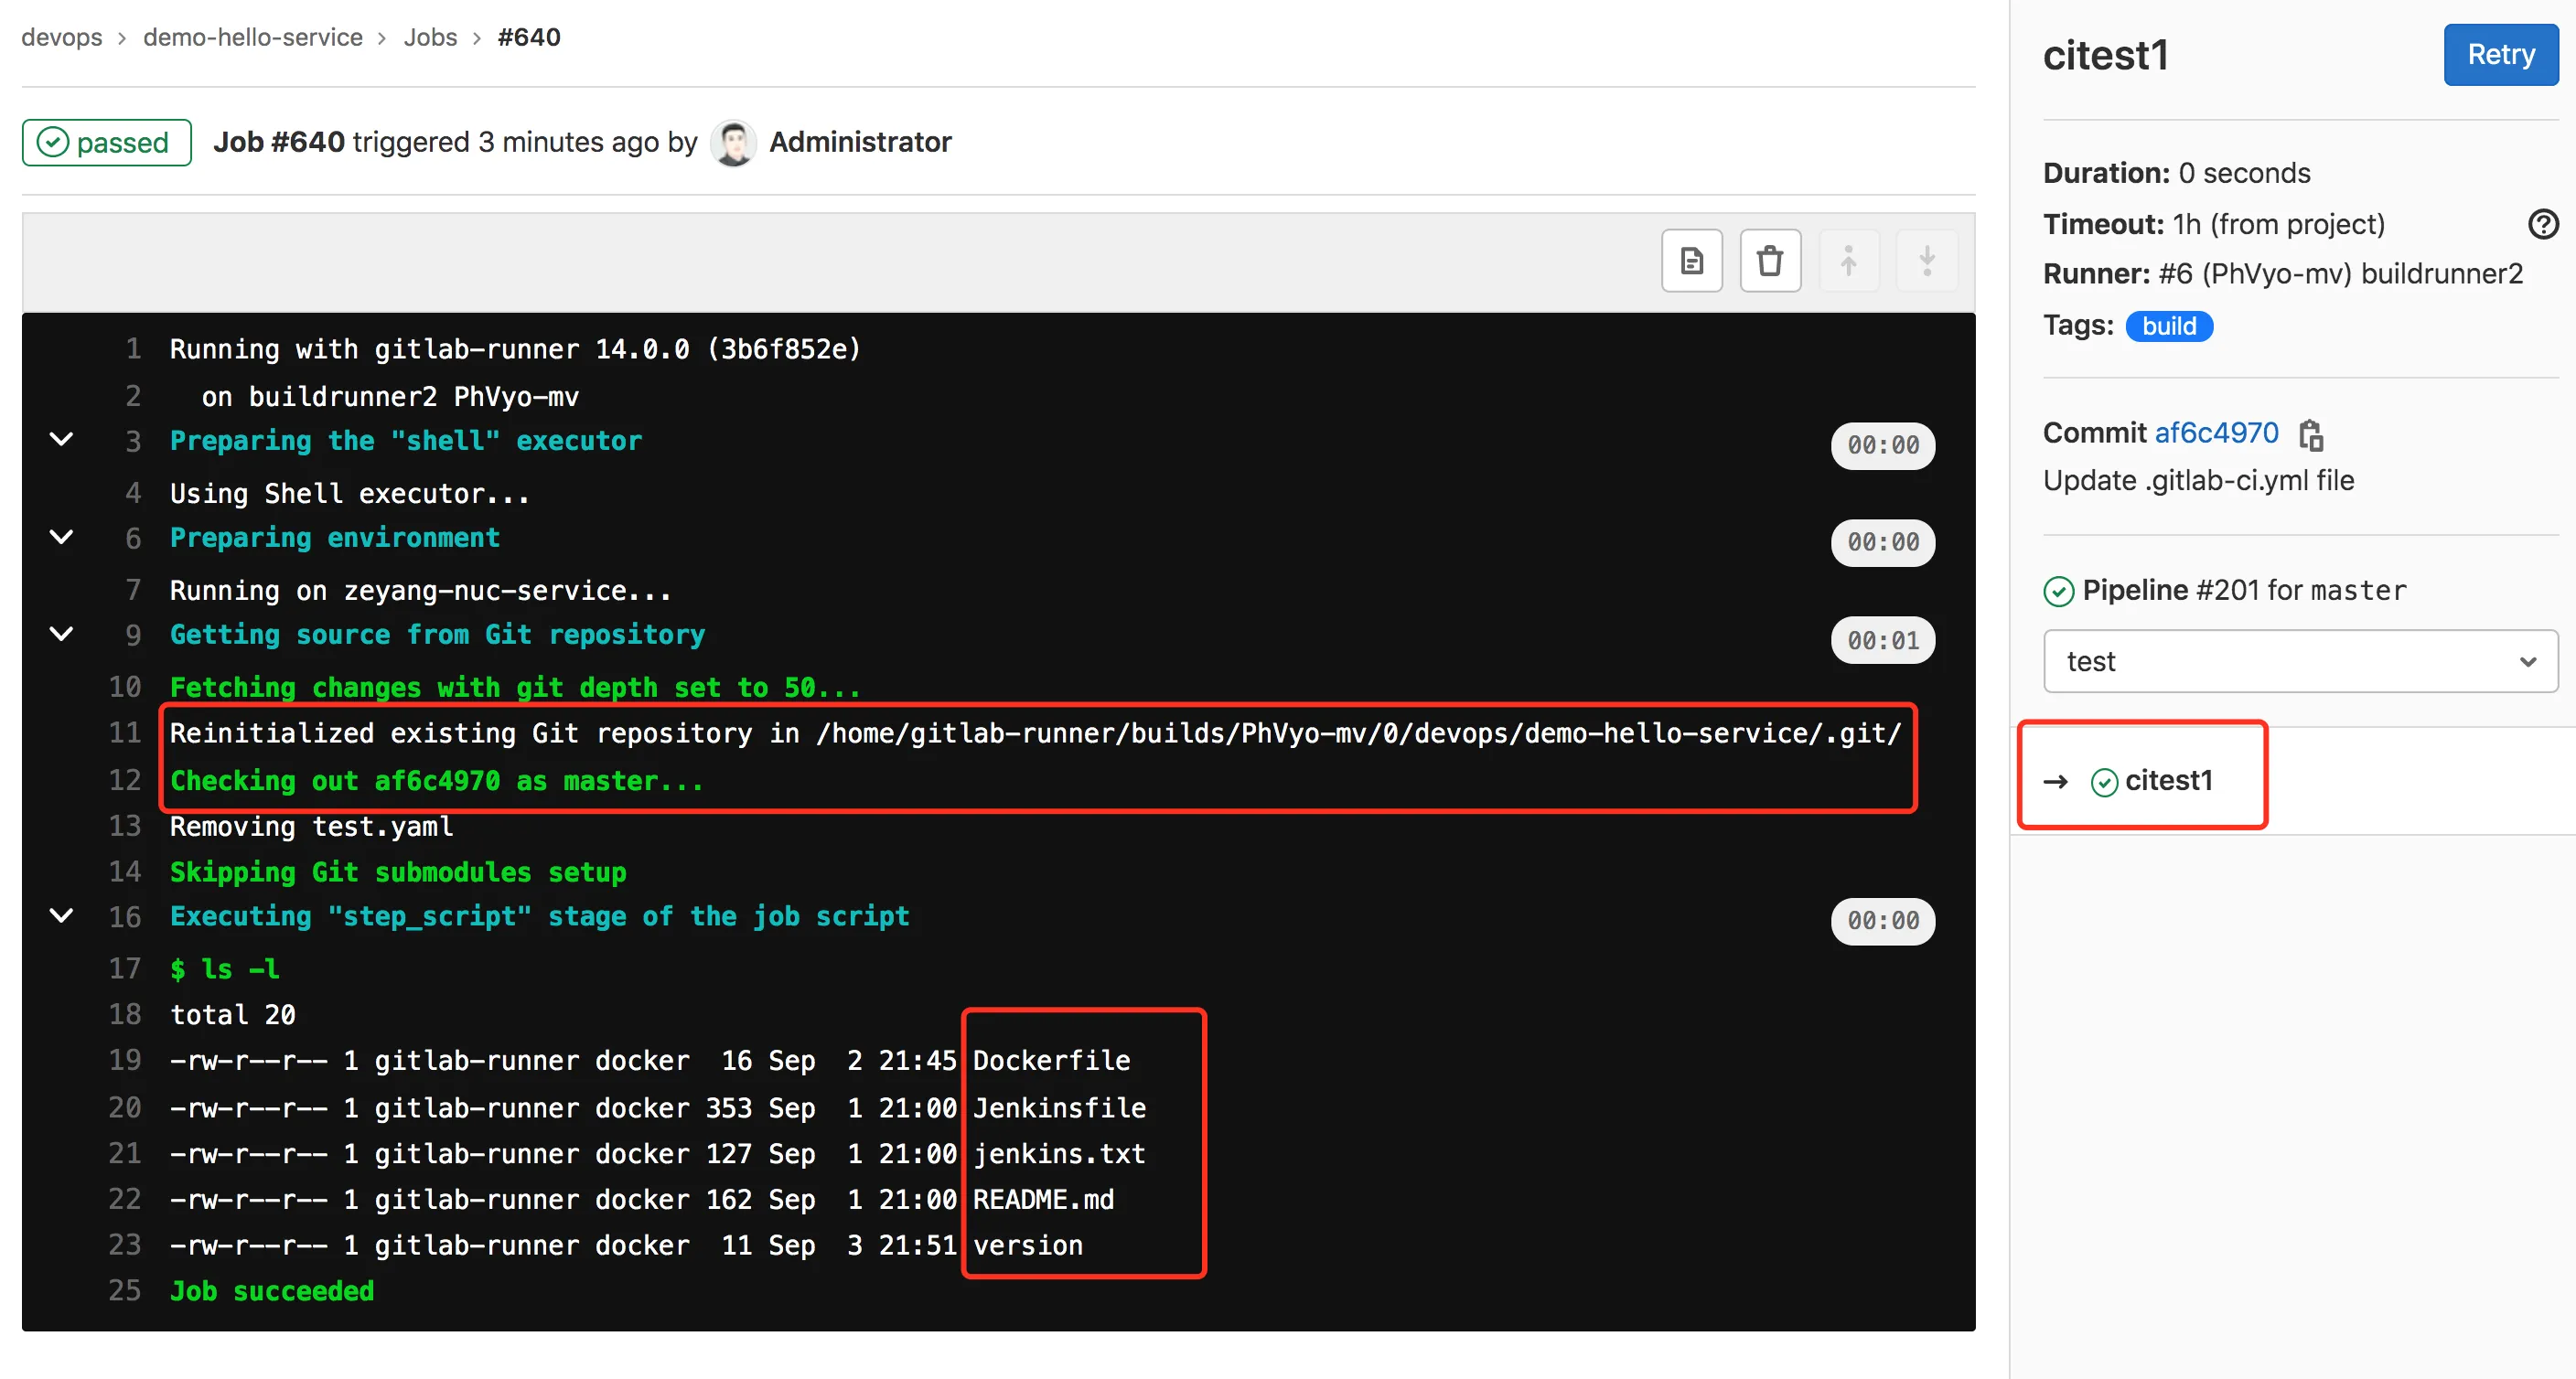Click the Administrator avatar image
The image size is (2576, 1379).
[x=733, y=143]
